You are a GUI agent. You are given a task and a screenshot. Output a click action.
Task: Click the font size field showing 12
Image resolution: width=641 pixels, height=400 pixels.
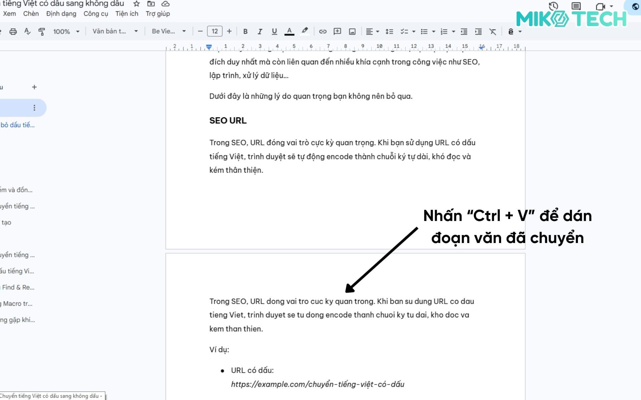215,31
